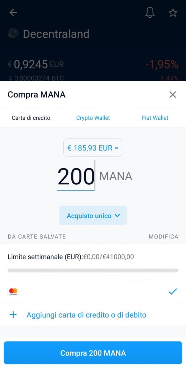Screen dimensions: 186x368
Task: Switch to Carta di credito tab
Action: (x=31, y=118)
